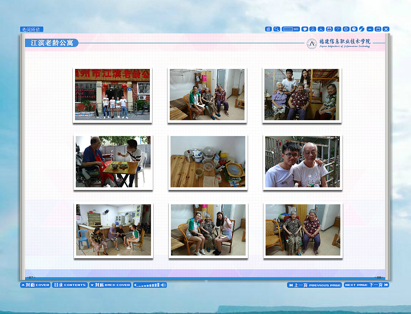Open the settings gear icon

[346, 29]
